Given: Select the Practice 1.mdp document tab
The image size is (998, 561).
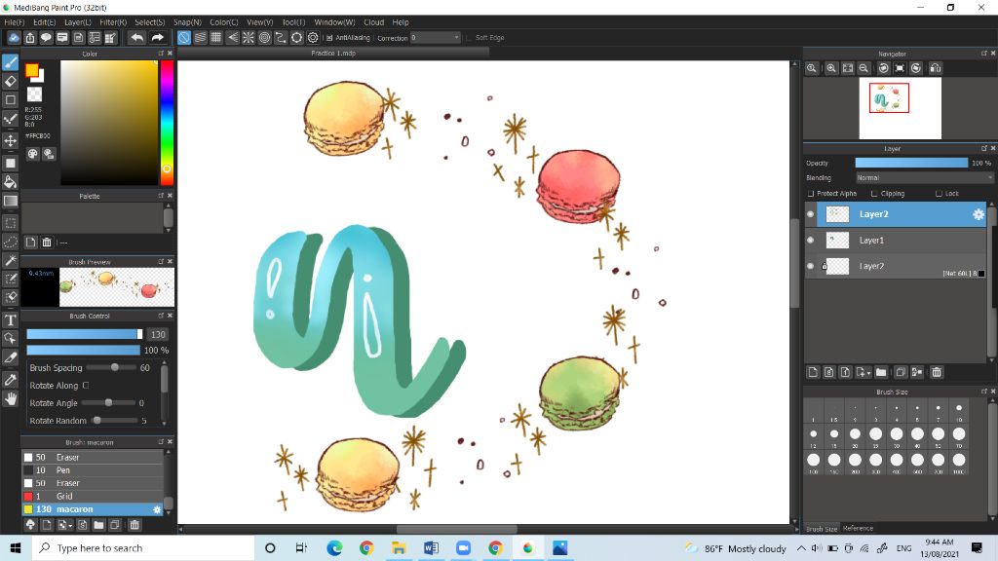Looking at the screenshot, I should click(333, 54).
